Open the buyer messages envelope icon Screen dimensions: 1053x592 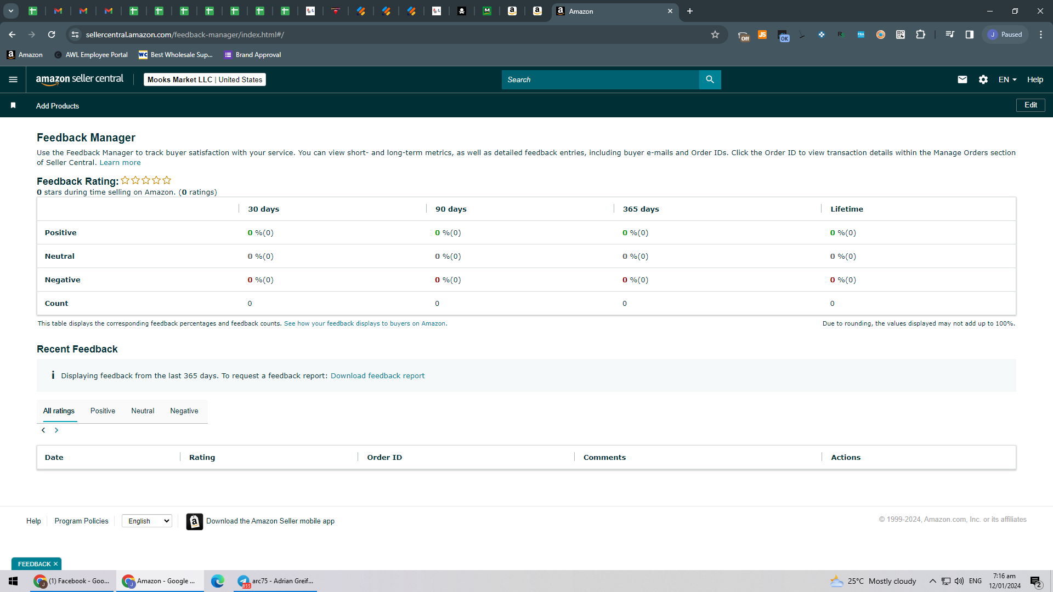click(962, 79)
